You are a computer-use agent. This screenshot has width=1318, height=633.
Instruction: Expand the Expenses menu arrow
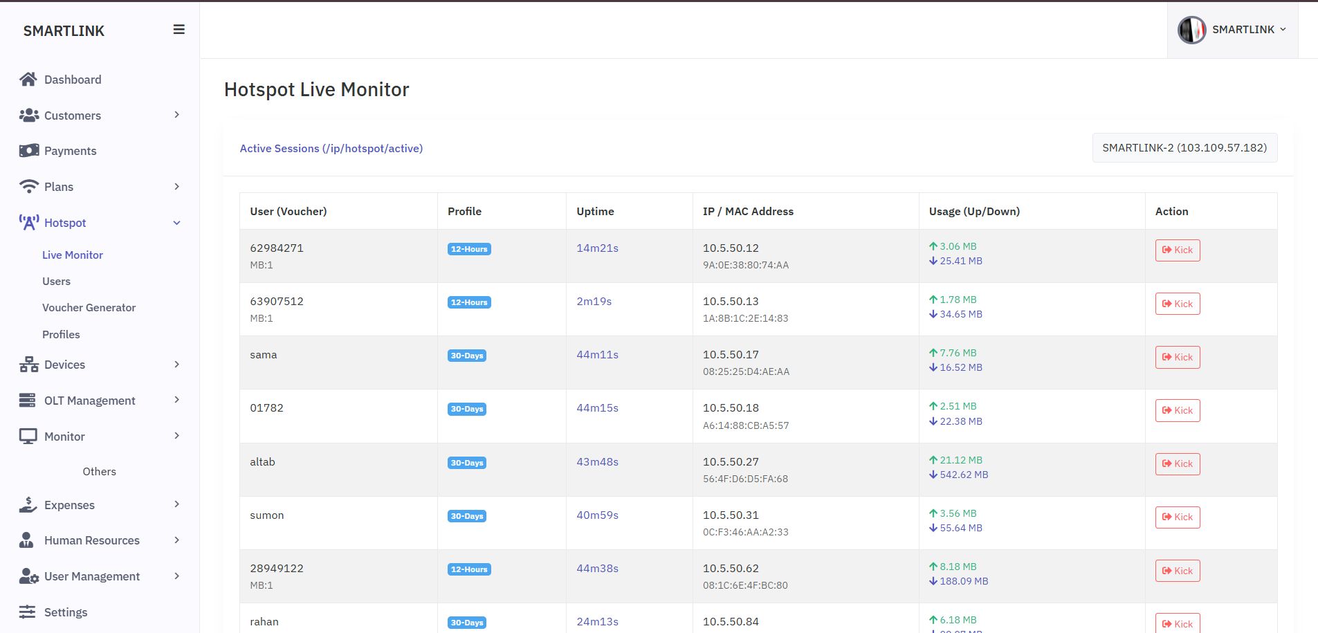click(177, 504)
